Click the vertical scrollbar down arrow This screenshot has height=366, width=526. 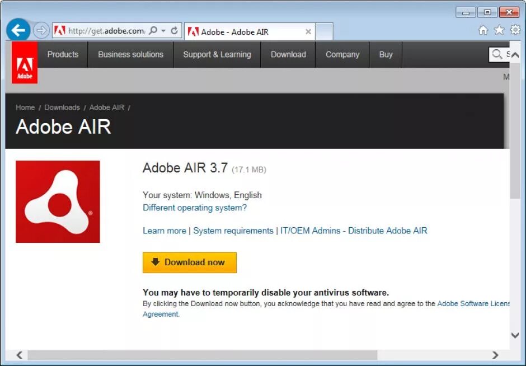coord(515,335)
